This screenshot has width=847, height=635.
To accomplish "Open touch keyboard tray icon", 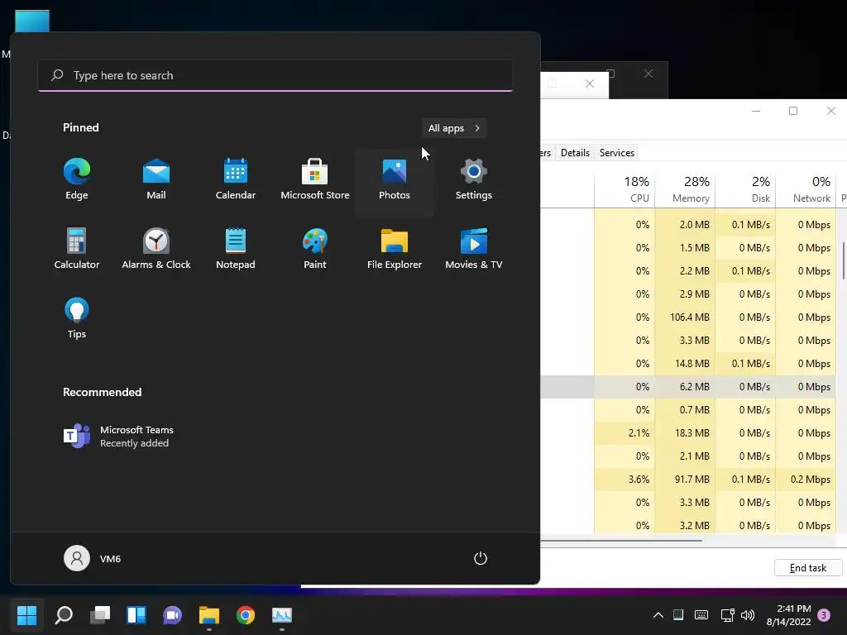I will [701, 615].
